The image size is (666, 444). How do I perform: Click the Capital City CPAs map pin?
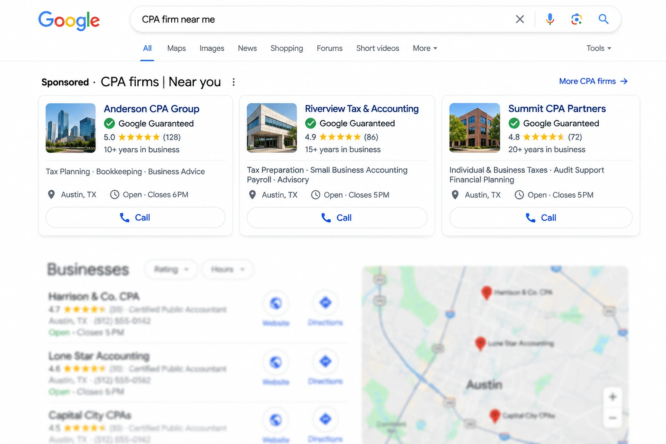[494, 416]
